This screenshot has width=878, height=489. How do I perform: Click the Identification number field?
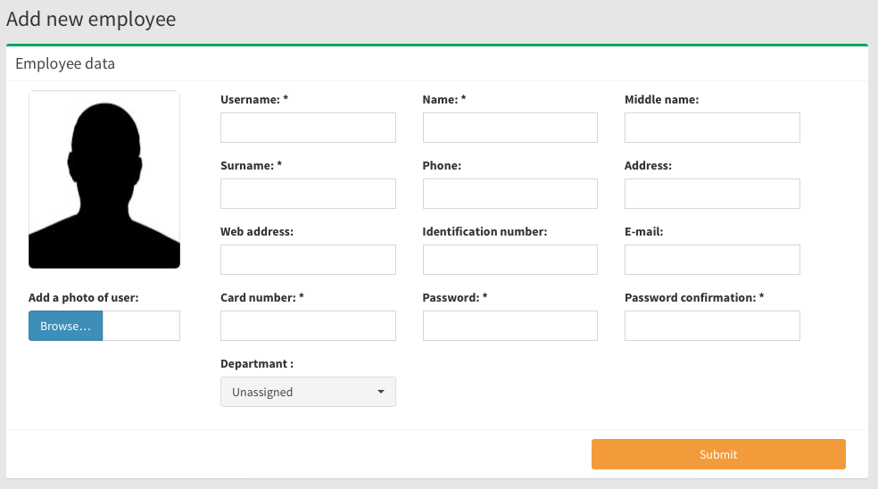point(510,260)
